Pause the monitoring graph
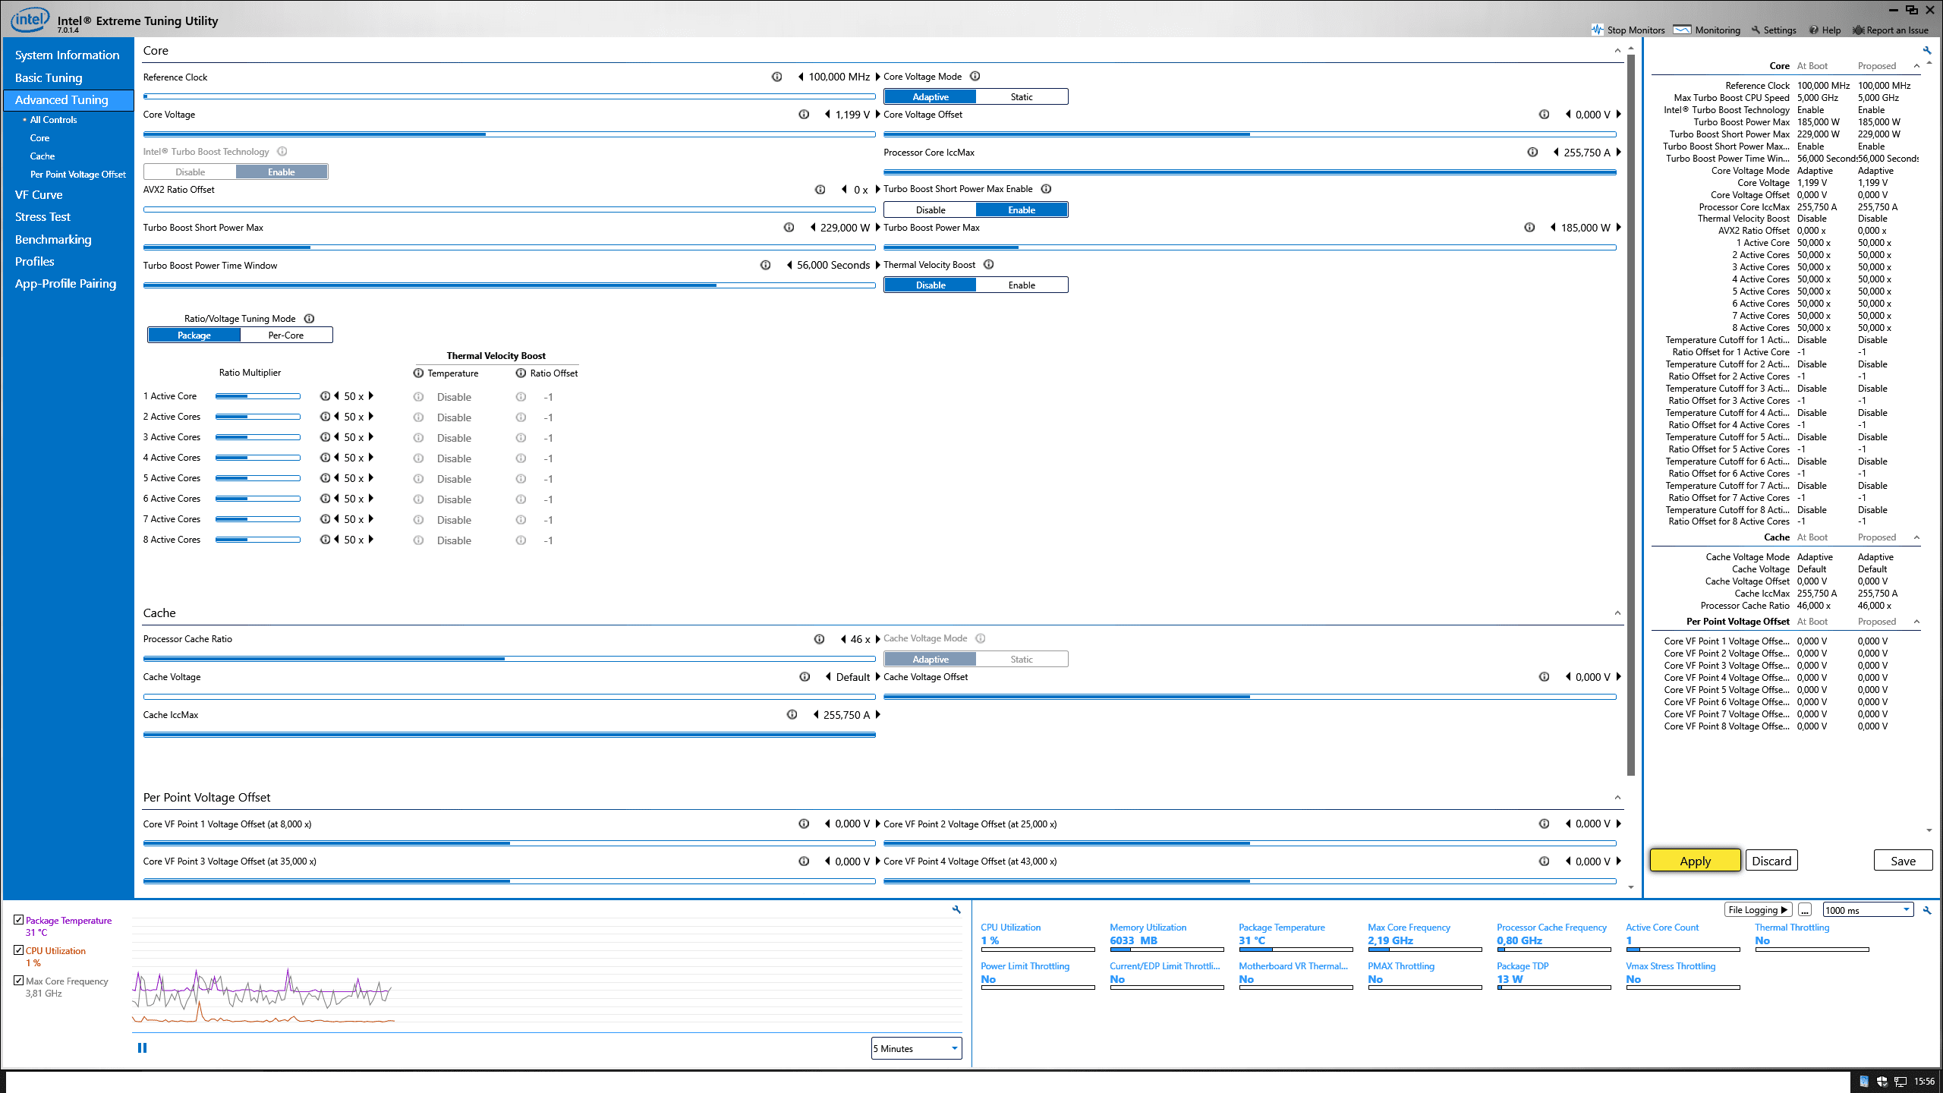The image size is (1943, 1093). coord(142,1047)
